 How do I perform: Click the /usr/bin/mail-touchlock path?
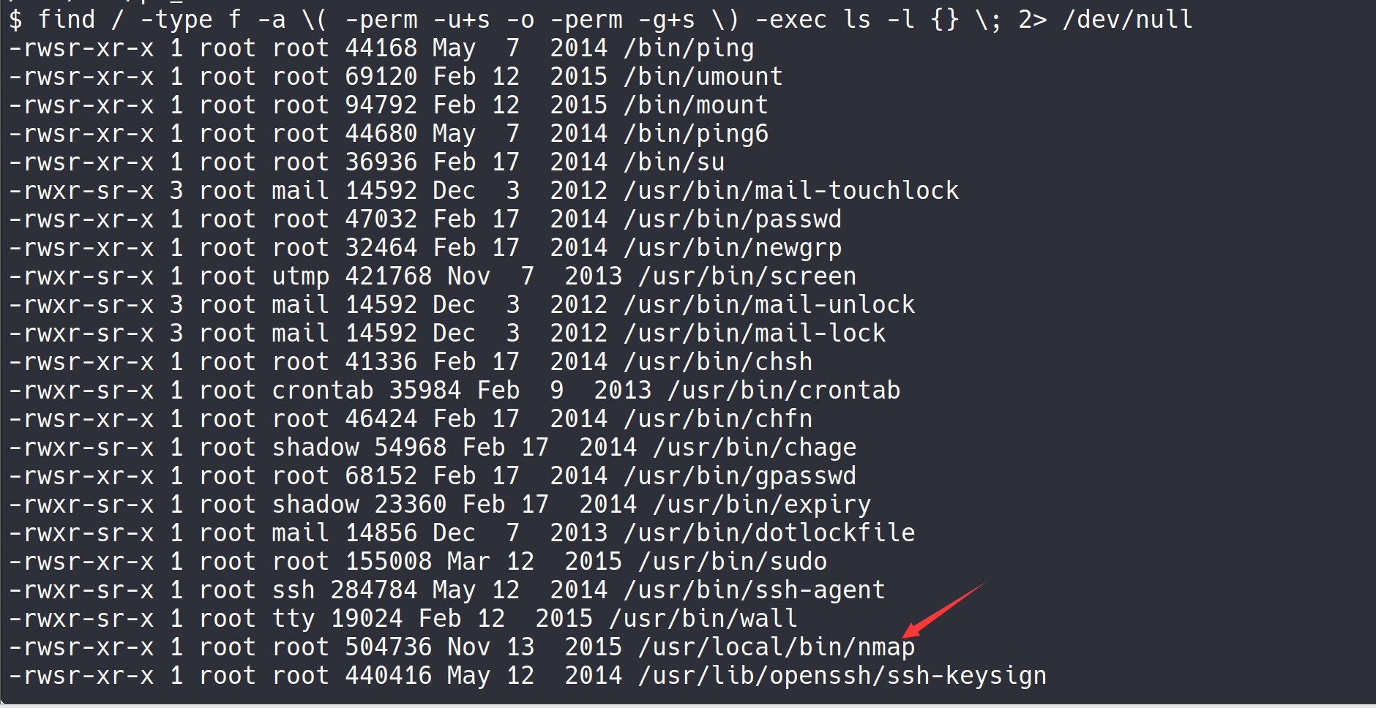tap(790, 191)
